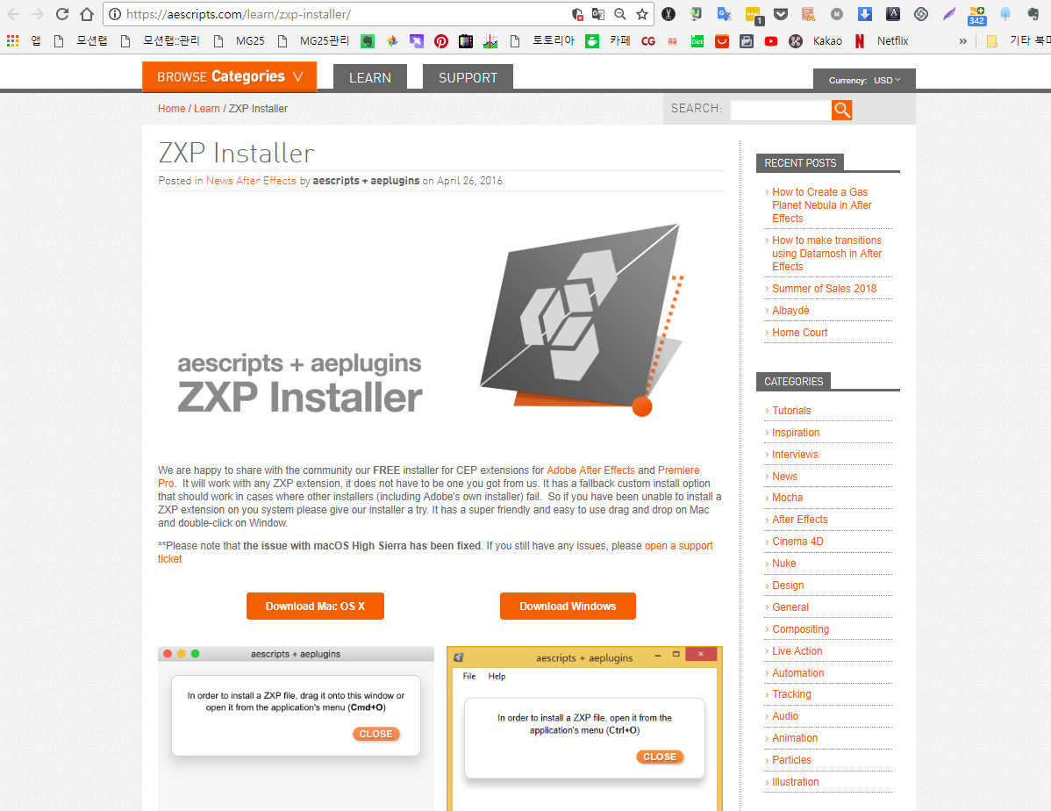
Task: Show more bookmarks with the double chevron
Action: pos(962,41)
